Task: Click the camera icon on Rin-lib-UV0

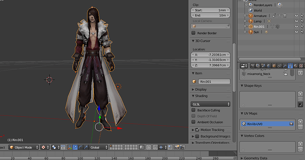Action: click(291, 124)
